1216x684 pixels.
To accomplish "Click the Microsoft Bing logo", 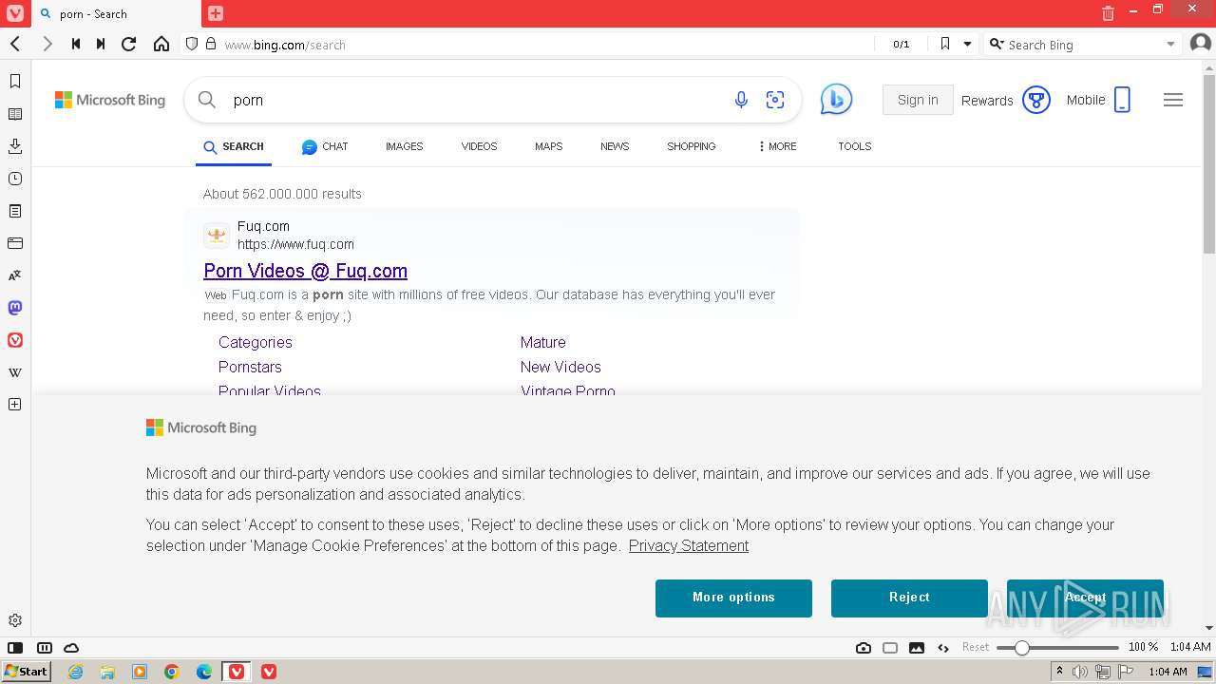I will tap(110, 100).
